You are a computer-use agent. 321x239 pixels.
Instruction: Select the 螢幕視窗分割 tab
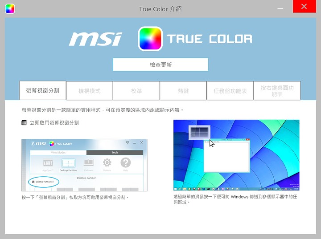pyautogui.click(x=43, y=90)
